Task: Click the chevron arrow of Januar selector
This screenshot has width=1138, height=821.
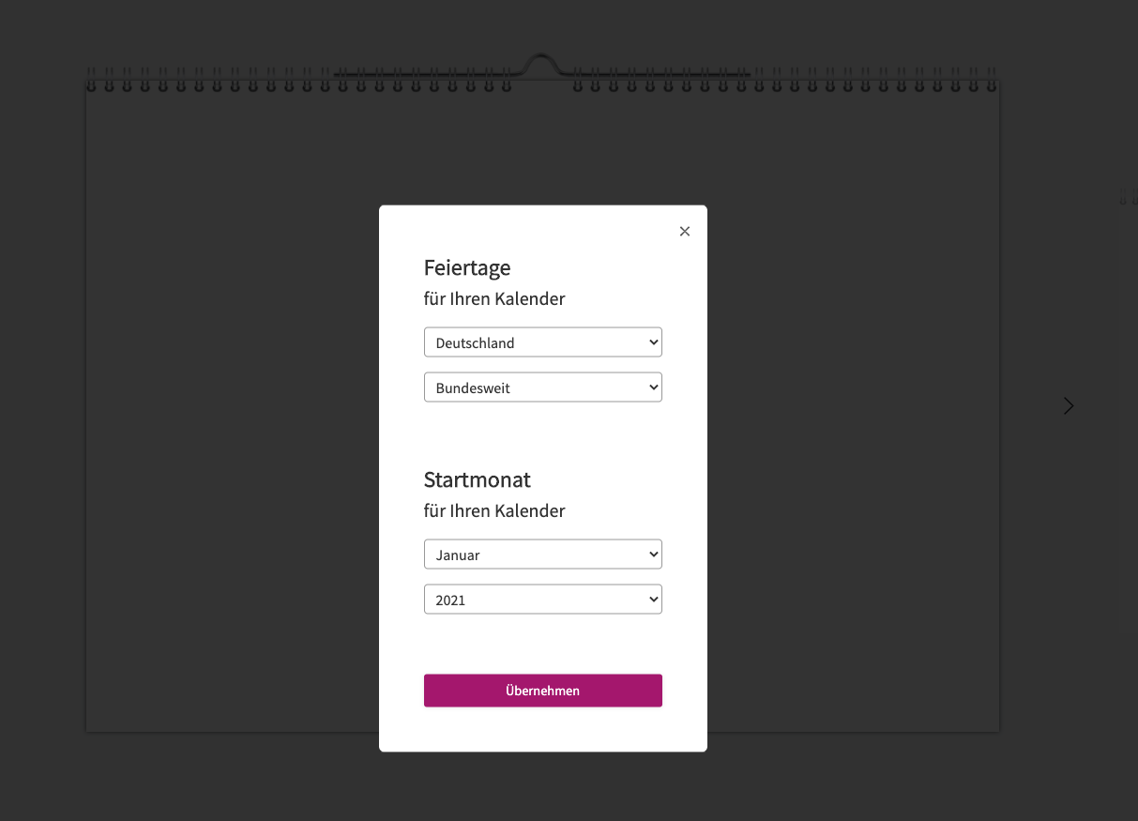Action: click(x=654, y=555)
